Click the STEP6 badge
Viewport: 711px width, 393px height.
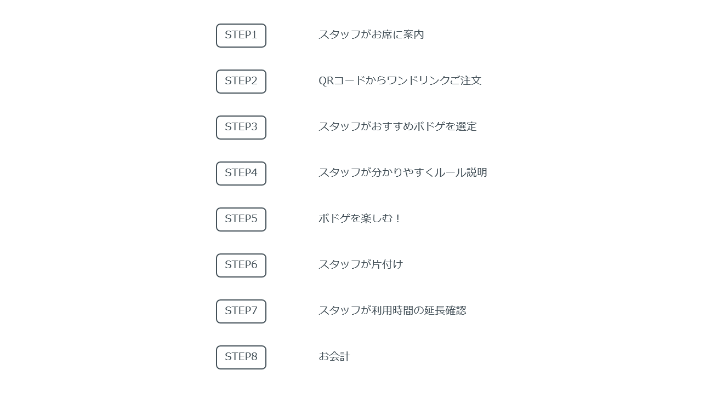coord(241,265)
